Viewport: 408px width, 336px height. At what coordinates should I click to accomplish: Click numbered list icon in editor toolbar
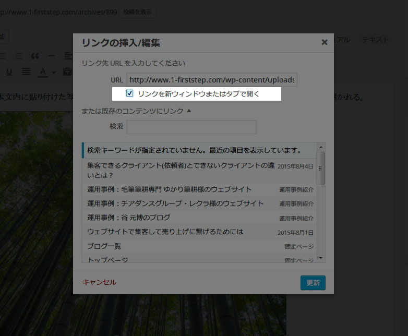pyautogui.click(x=19, y=56)
